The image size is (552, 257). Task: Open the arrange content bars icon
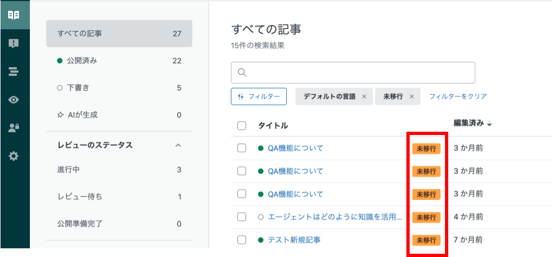14,72
